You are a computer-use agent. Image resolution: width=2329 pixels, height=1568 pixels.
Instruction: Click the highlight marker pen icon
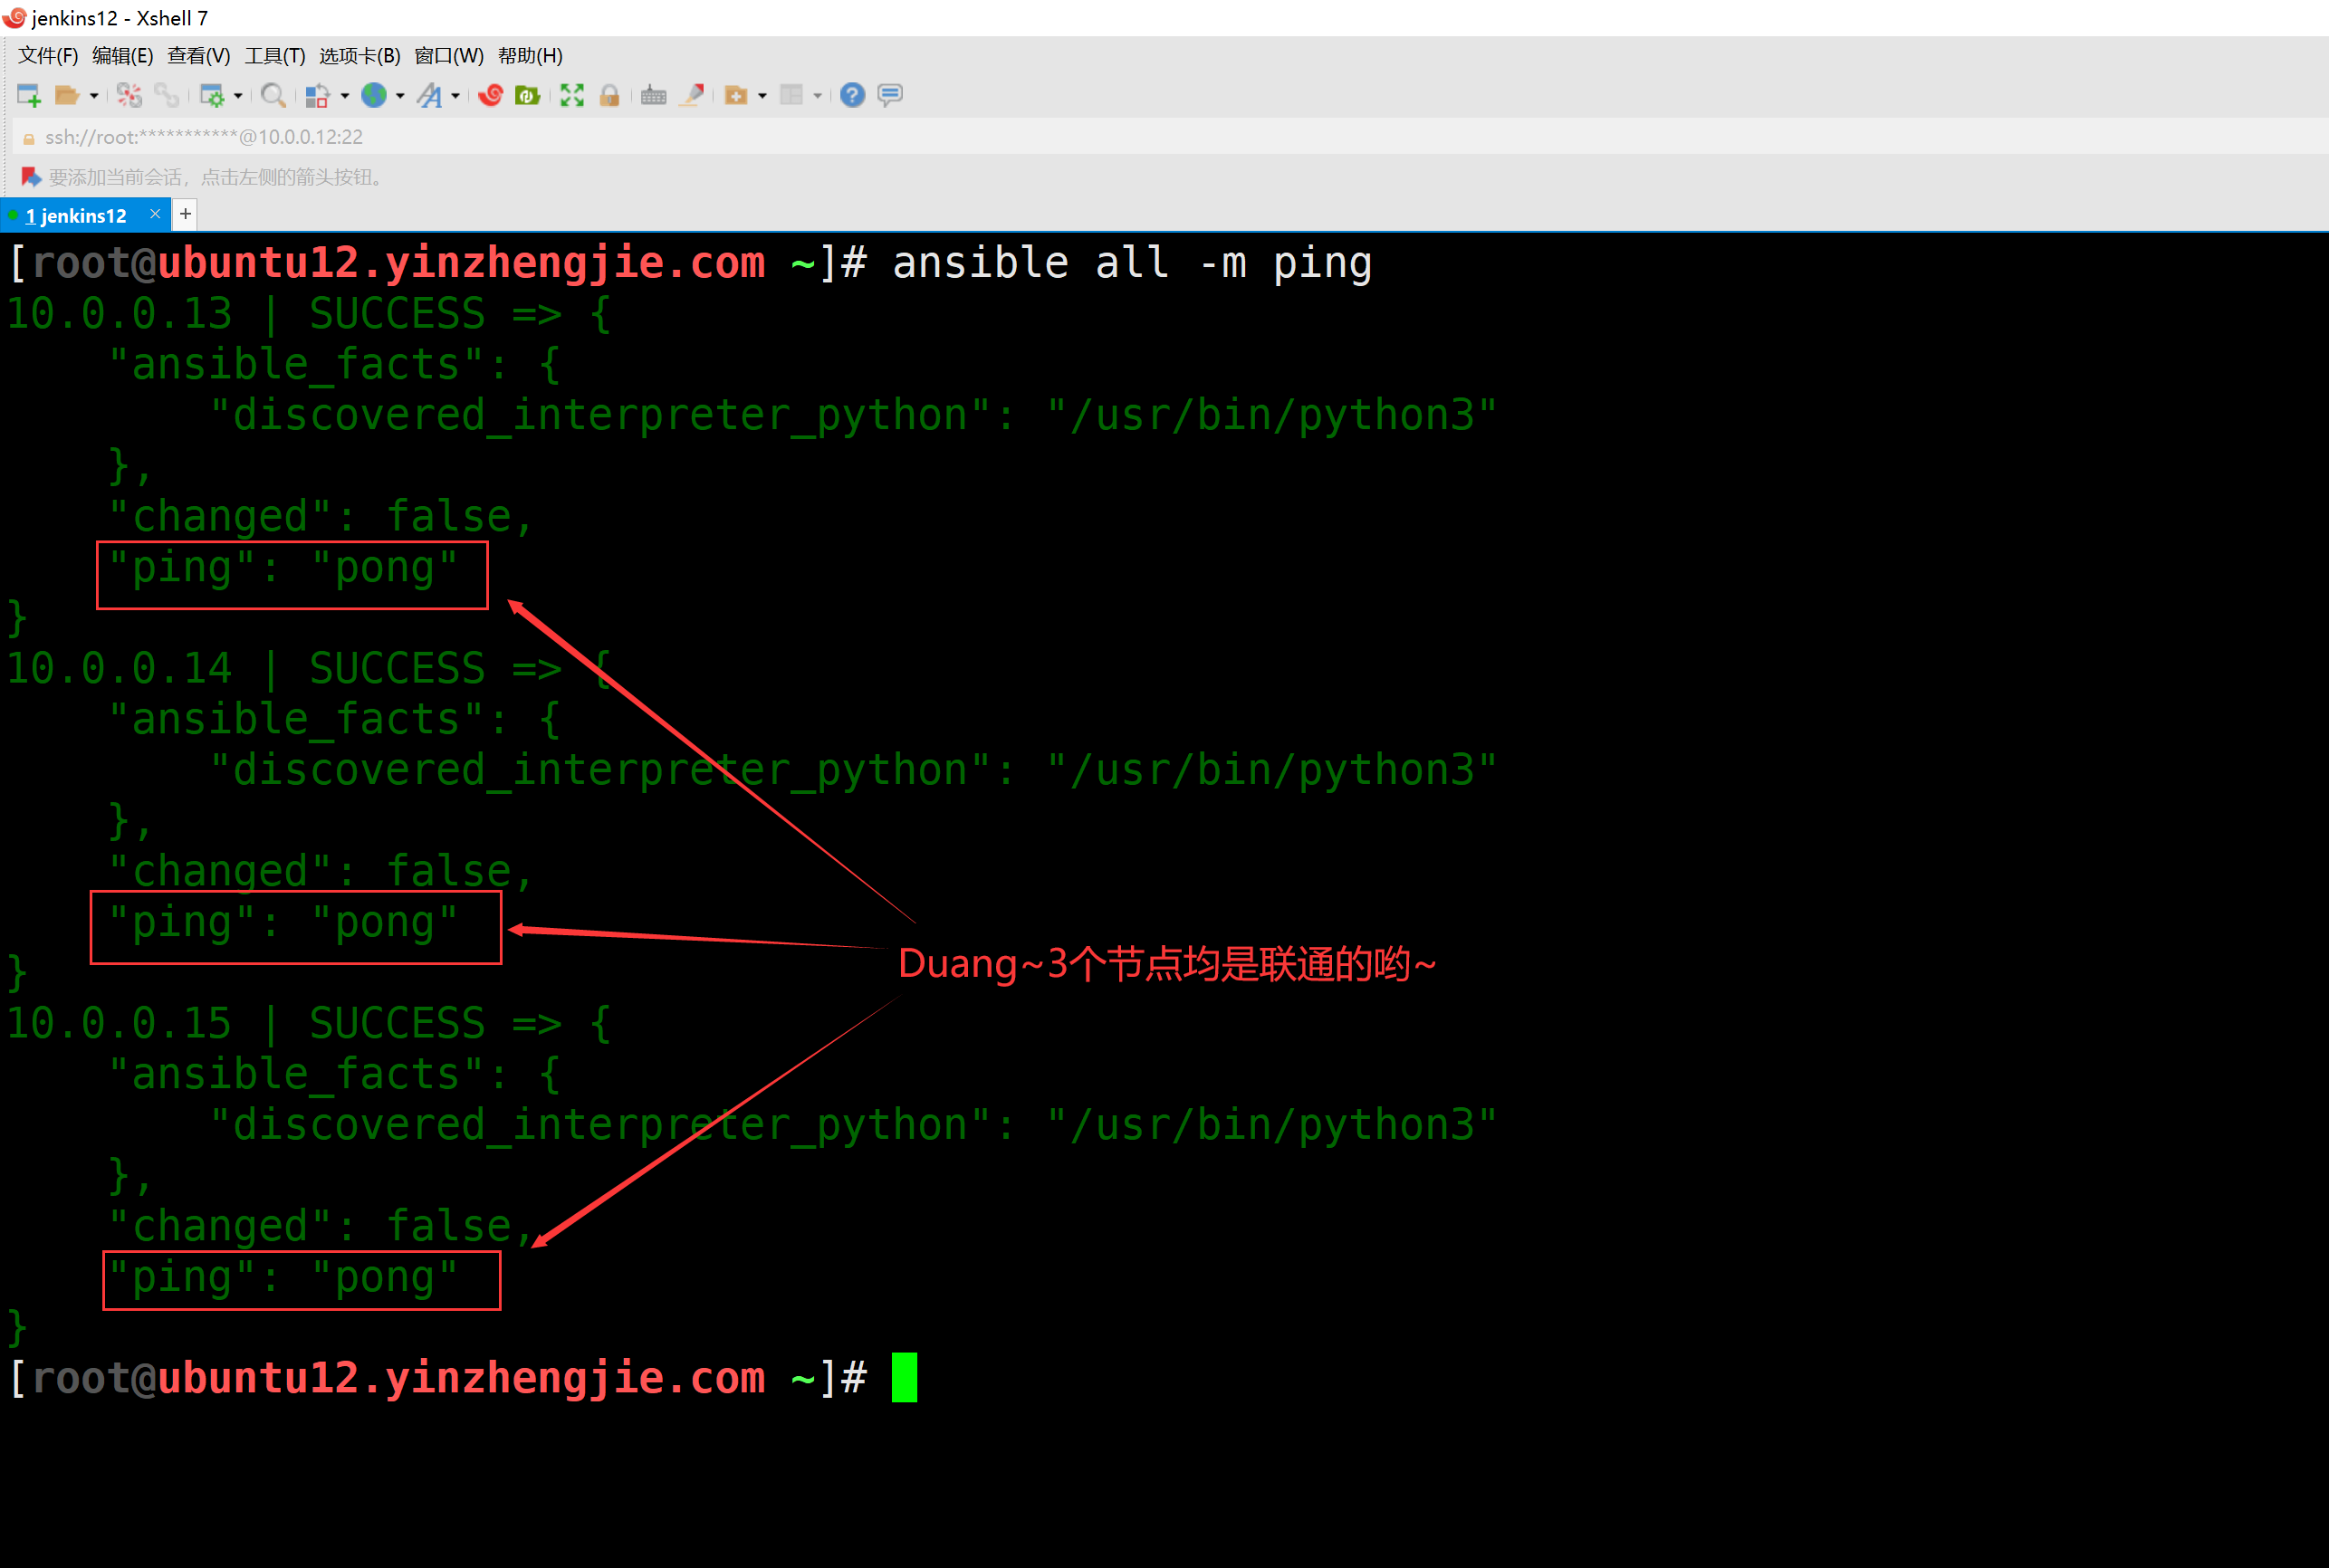(691, 95)
